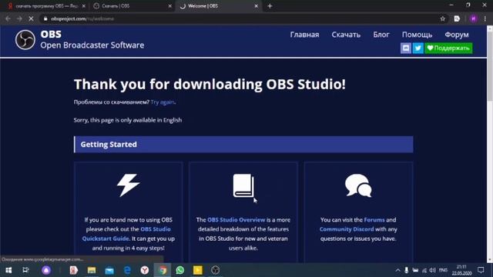This screenshot has height=277, width=493.
Task: Click the language indicator in the system tray
Action: click(444, 270)
